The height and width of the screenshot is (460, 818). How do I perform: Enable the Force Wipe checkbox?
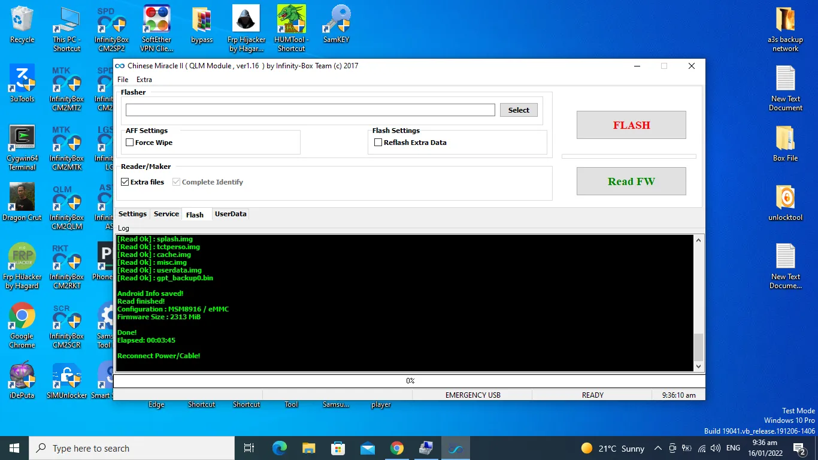[130, 143]
